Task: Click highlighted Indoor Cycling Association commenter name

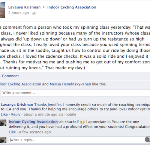Action: (x=33, y=122)
